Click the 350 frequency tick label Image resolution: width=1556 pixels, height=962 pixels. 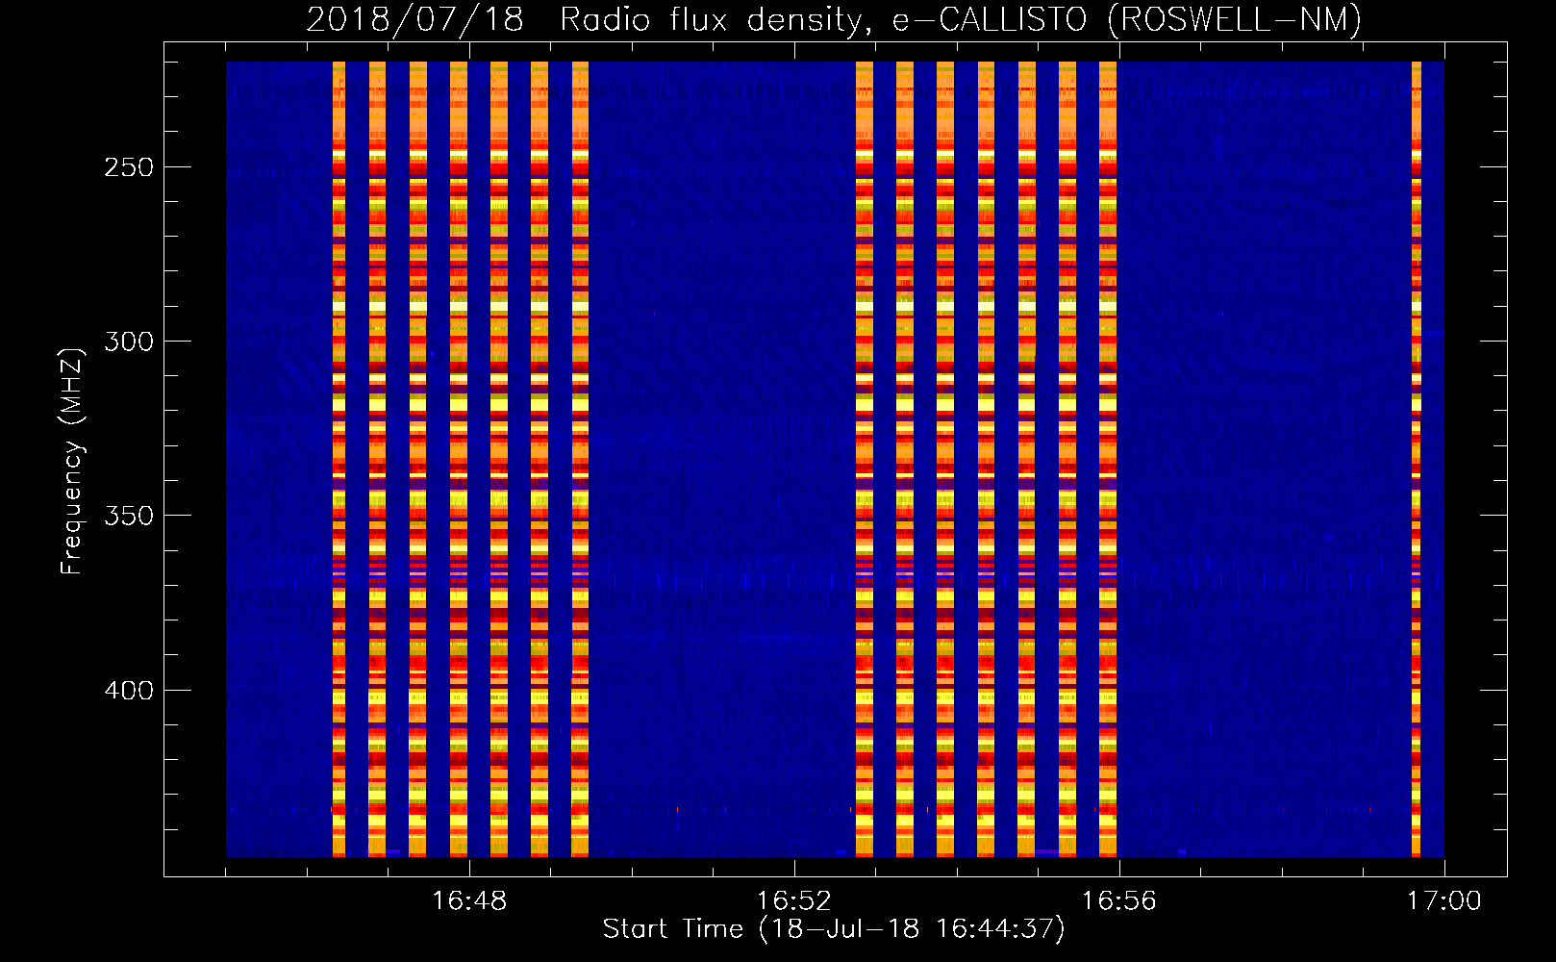[x=128, y=517]
